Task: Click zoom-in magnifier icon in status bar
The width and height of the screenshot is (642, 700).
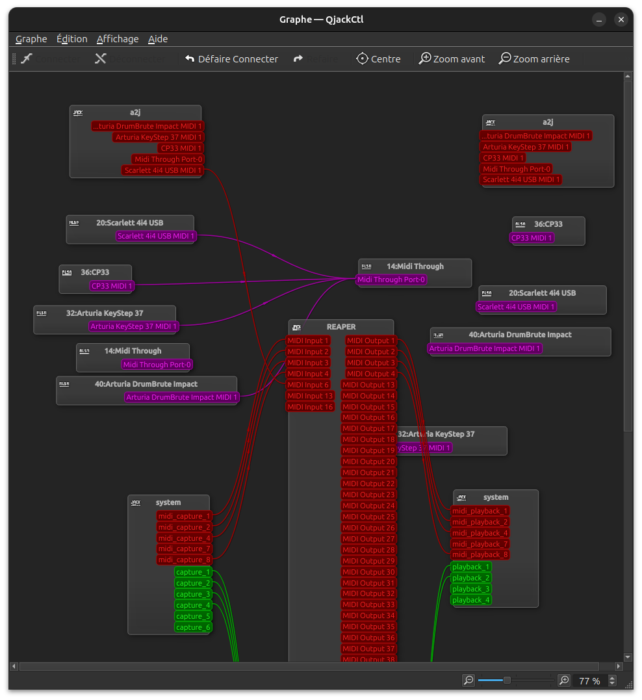Action: (564, 681)
